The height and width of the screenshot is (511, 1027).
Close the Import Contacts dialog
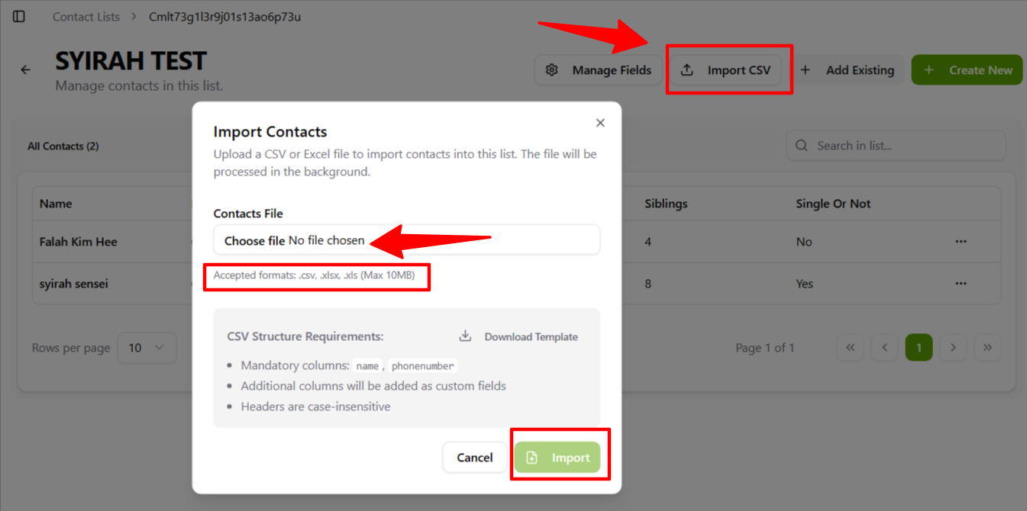[x=600, y=123]
